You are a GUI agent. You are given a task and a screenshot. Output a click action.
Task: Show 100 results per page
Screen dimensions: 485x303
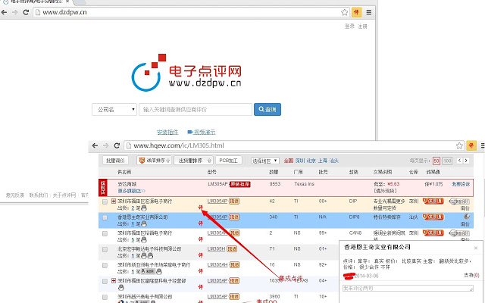pos(447,161)
